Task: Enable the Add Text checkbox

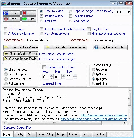Action: (x=41, y=21)
